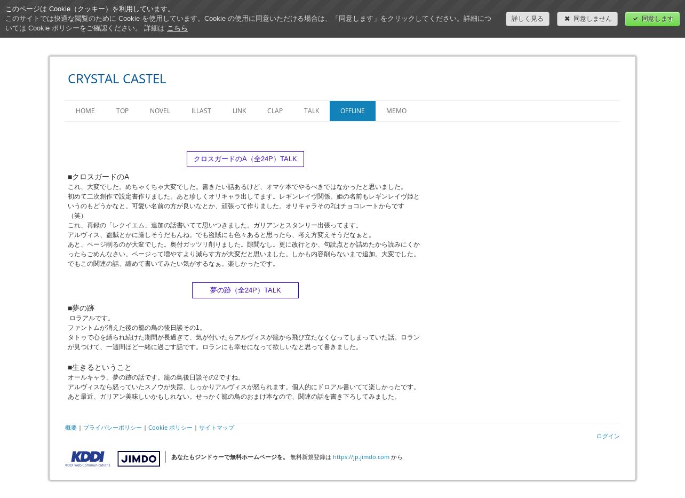685x498 pixels.
Task: Click the ロラアルです。 text line
Action: 92,318
